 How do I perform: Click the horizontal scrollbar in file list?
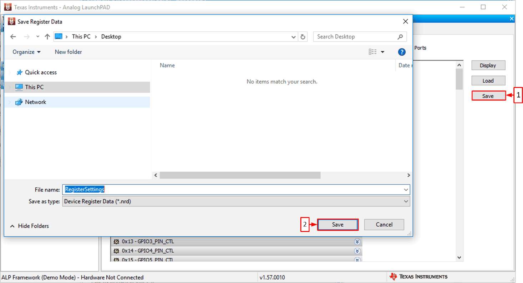coord(240,175)
